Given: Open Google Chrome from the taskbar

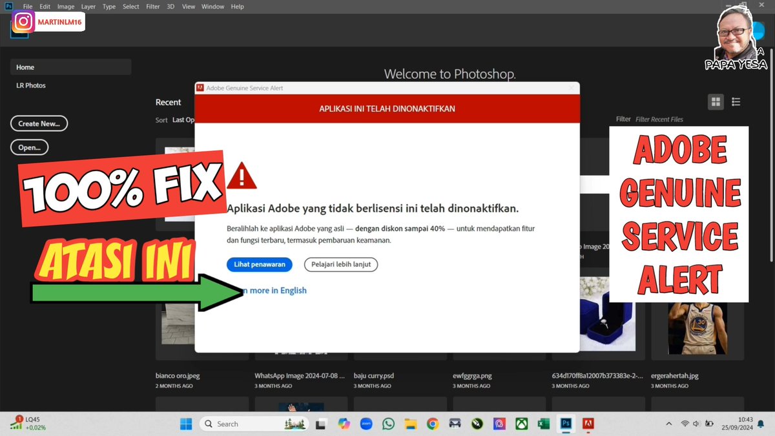Looking at the screenshot, I should pyautogui.click(x=433, y=424).
